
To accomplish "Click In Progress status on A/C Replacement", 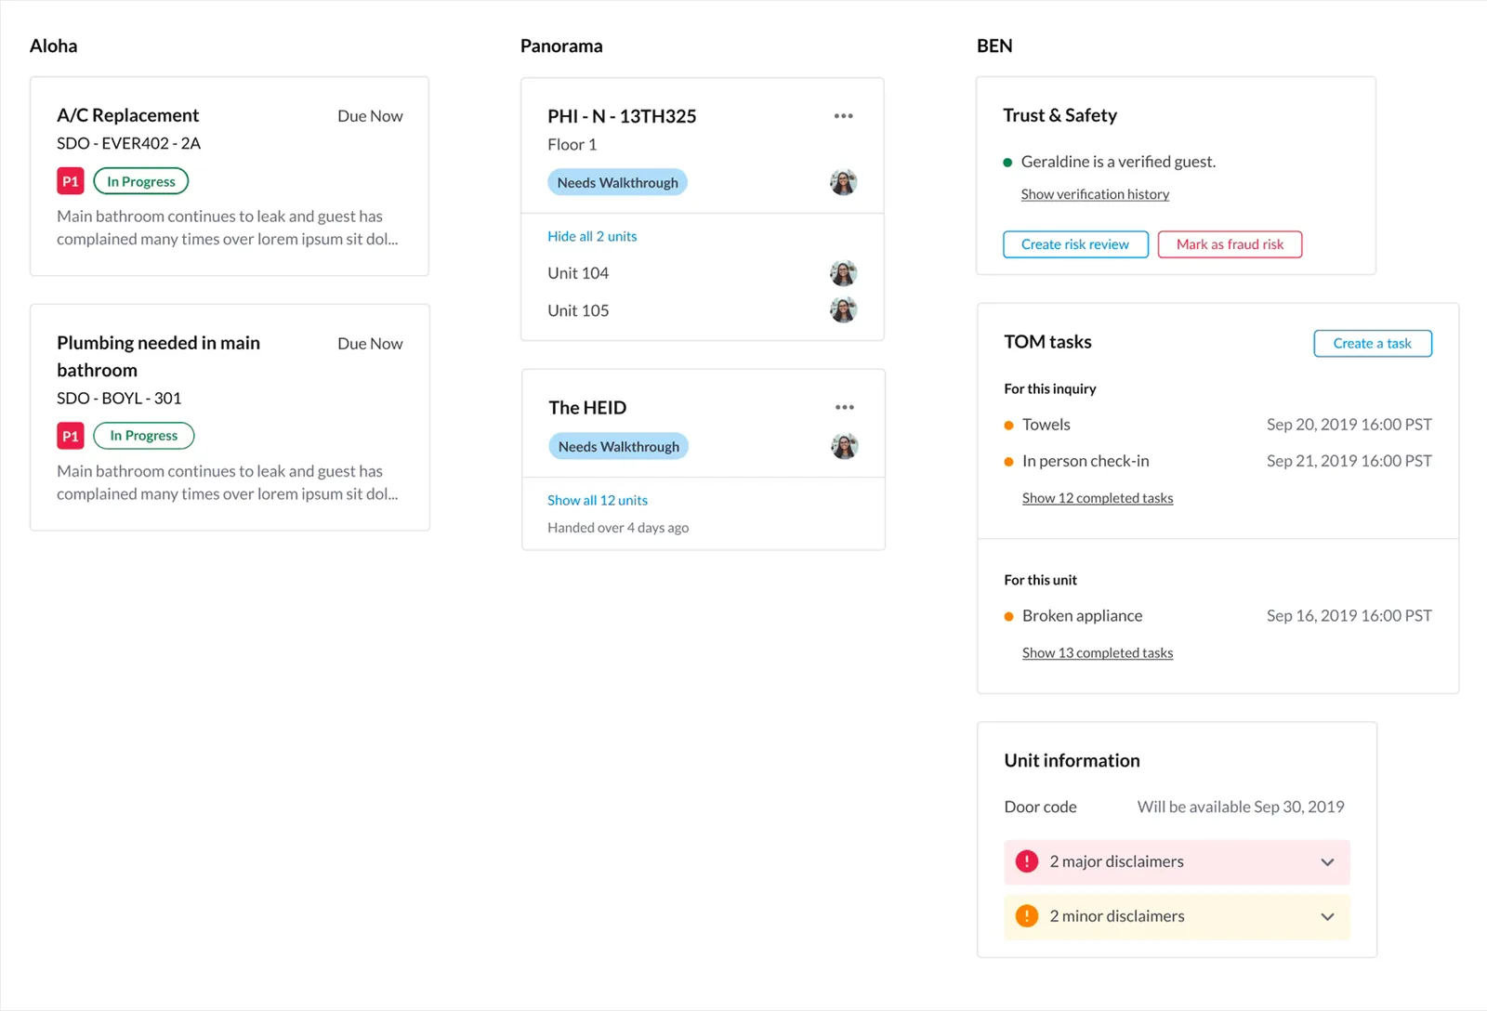I will pyautogui.click(x=141, y=181).
